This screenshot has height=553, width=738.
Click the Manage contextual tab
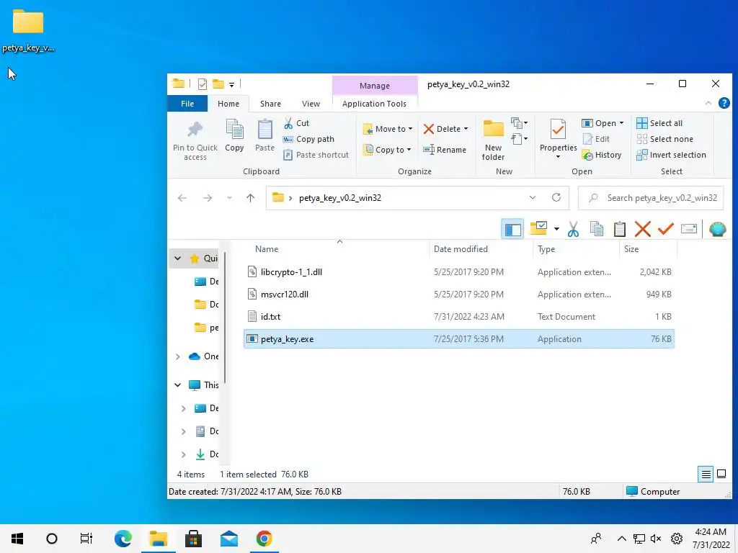375,86
